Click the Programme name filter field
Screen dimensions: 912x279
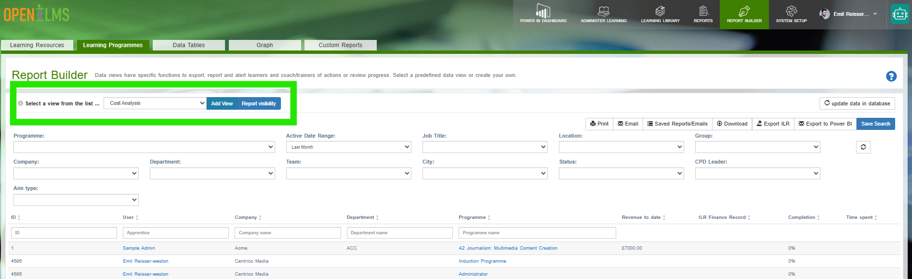[x=537, y=233]
